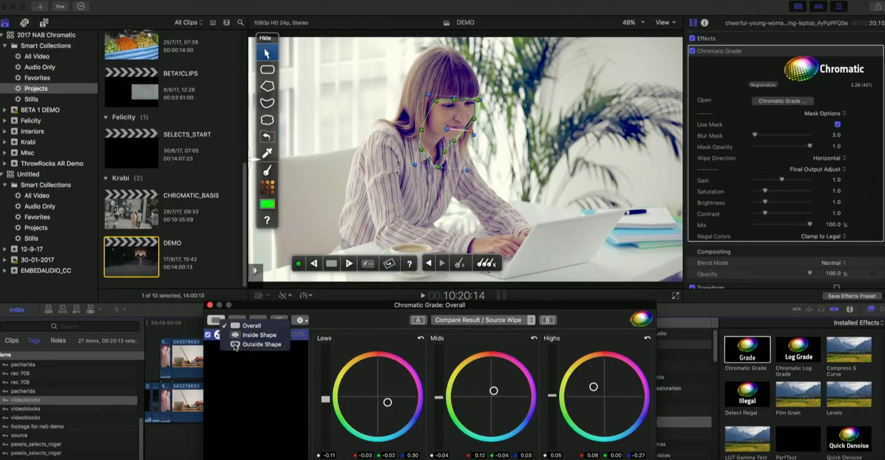Viewport: 885px width, 460px height.
Task: Click the fullscreen viewer expand icon
Action: (x=676, y=296)
